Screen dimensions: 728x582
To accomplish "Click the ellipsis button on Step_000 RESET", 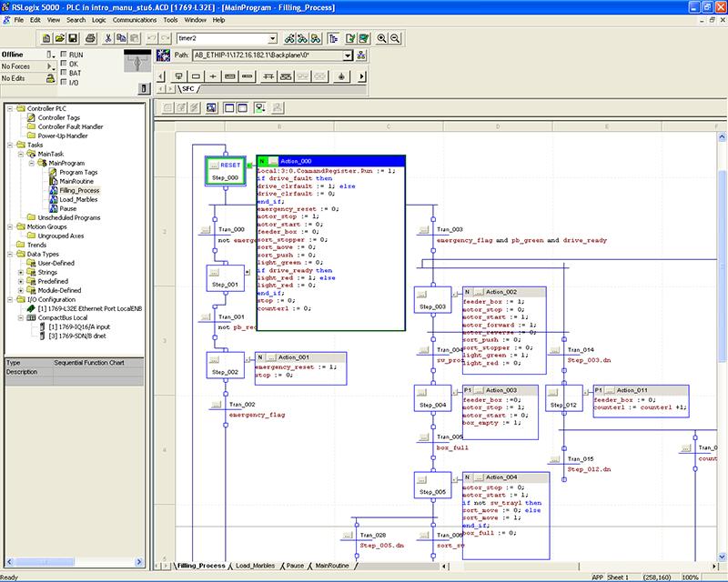I will point(214,166).
